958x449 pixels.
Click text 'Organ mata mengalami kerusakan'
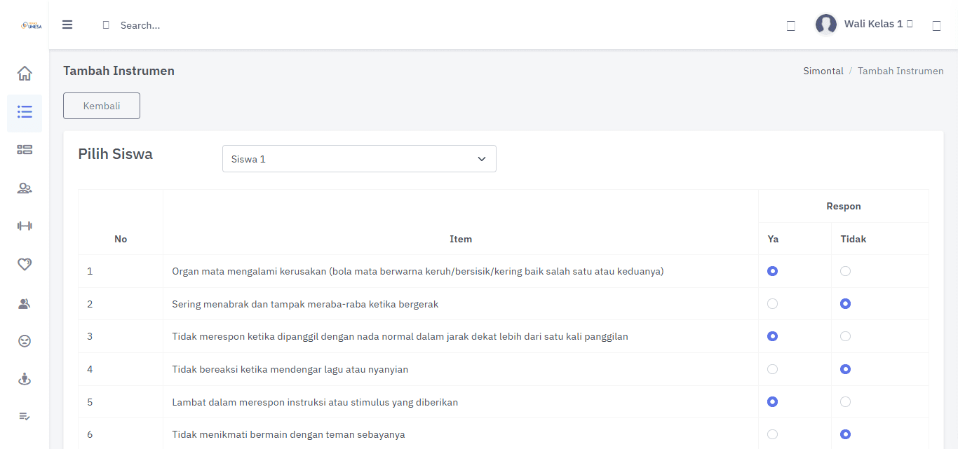click(249, 271)
